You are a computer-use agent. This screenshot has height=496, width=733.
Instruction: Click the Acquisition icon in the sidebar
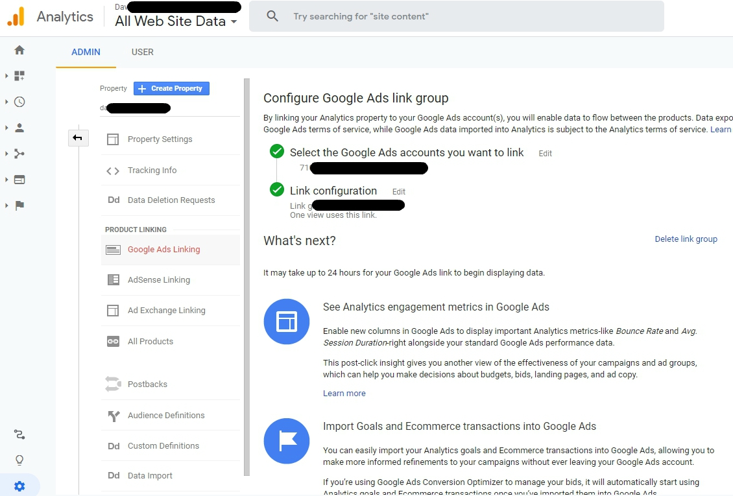19,153
